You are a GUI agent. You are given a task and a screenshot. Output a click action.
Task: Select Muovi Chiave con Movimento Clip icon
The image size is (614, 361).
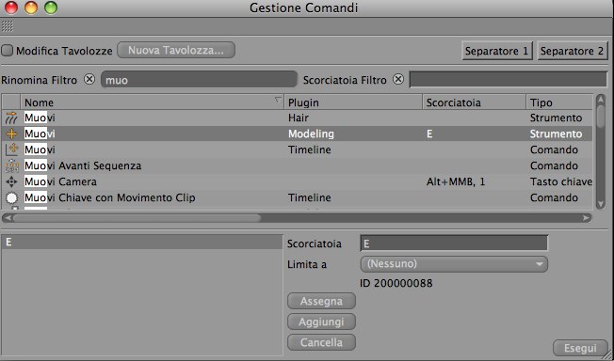pos(11,198)
